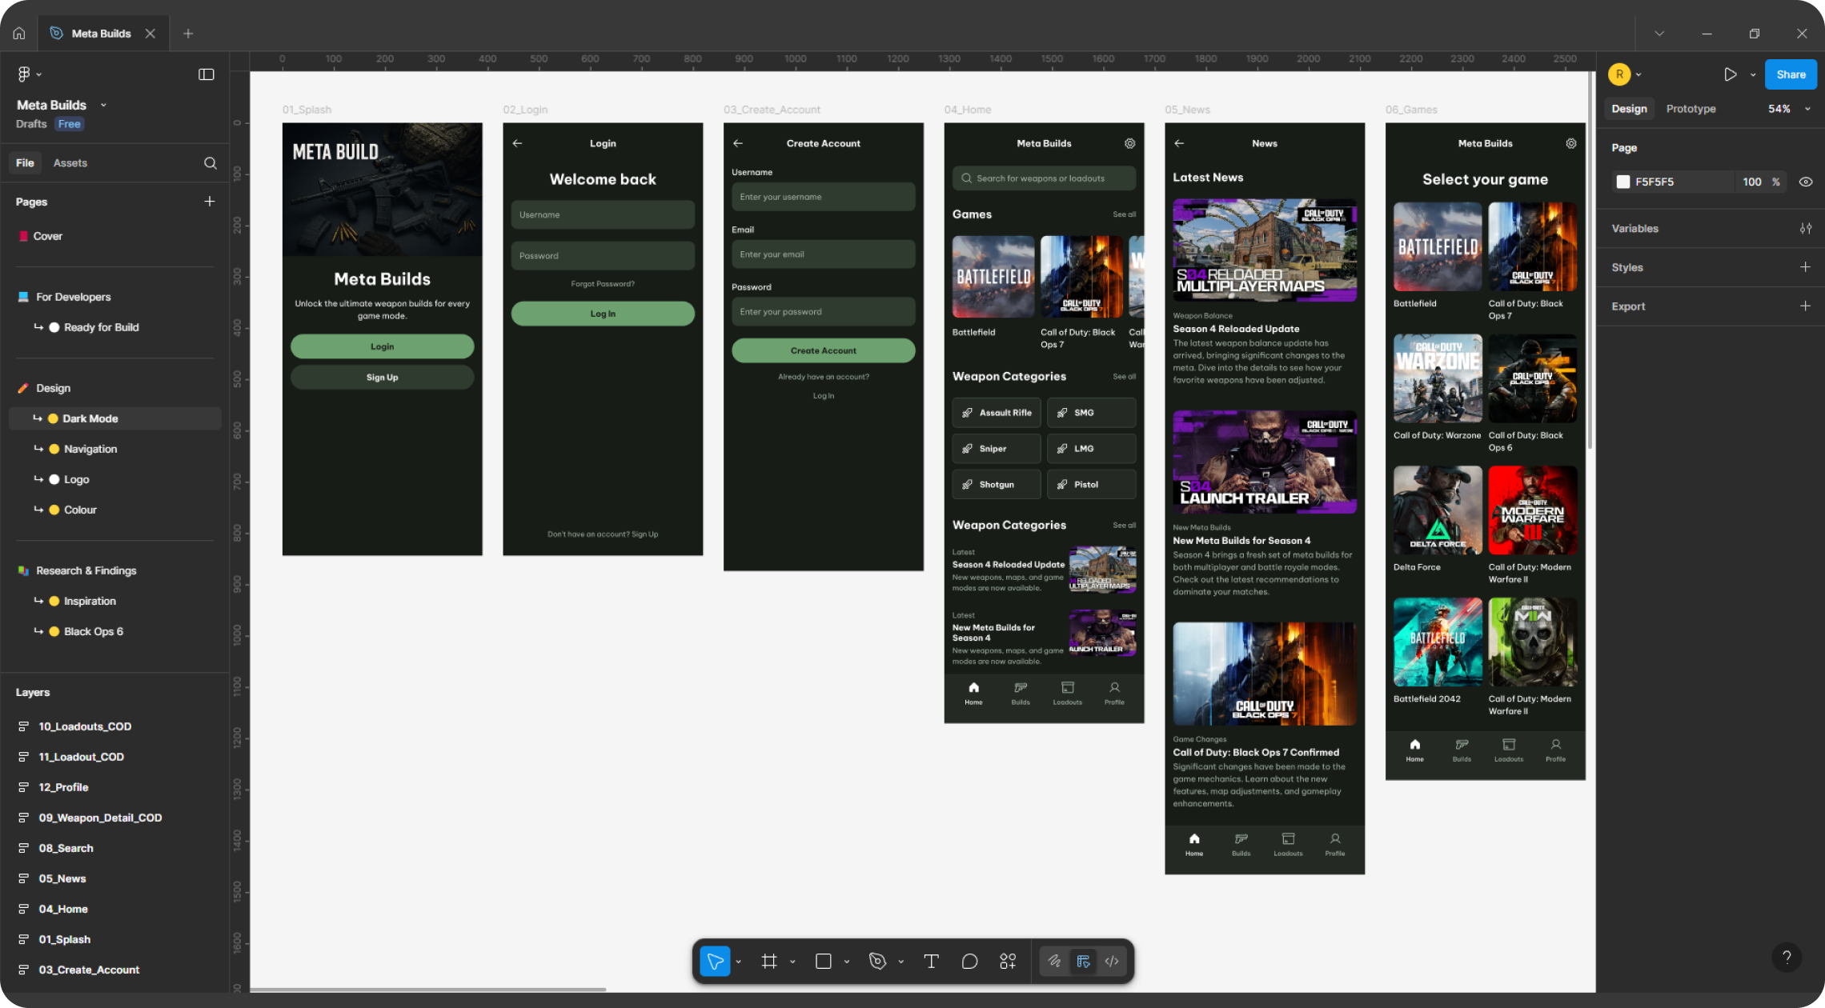Select the Text tool

(931, 961)
